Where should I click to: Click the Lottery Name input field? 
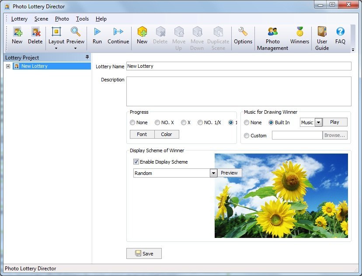pyautogui.click(x=239, y=66)
